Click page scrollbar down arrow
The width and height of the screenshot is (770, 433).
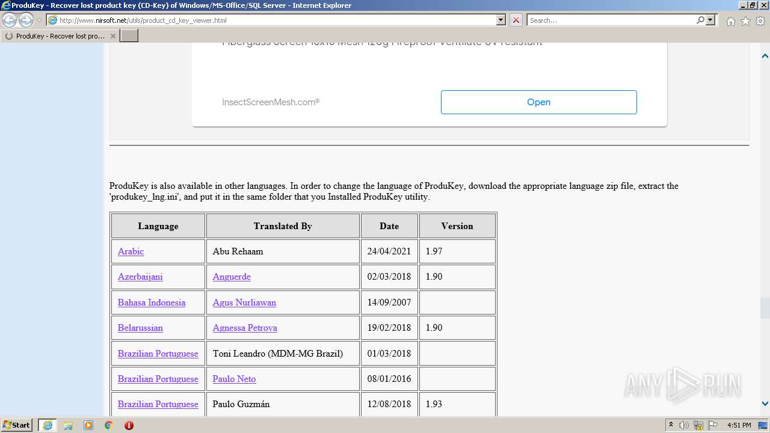point(765,404)
